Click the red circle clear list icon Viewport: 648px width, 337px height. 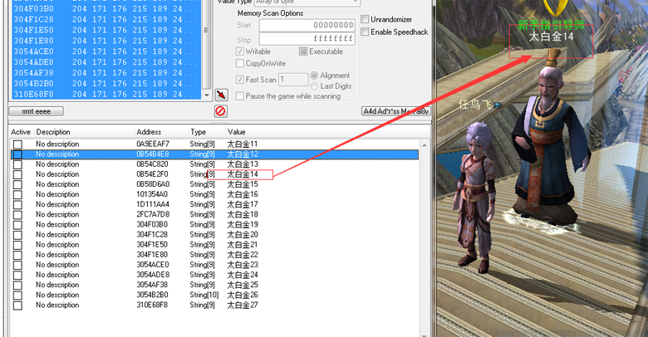221,111
